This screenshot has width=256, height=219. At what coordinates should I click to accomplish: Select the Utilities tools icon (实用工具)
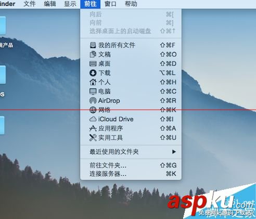[93, 138]
